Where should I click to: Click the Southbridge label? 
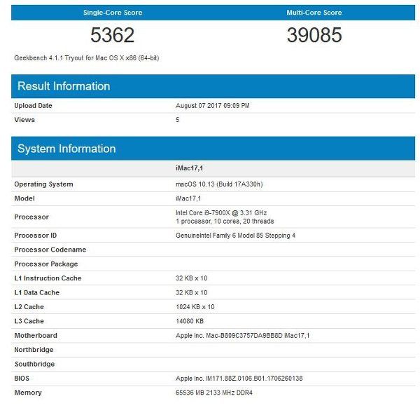(x=34, y=364)
